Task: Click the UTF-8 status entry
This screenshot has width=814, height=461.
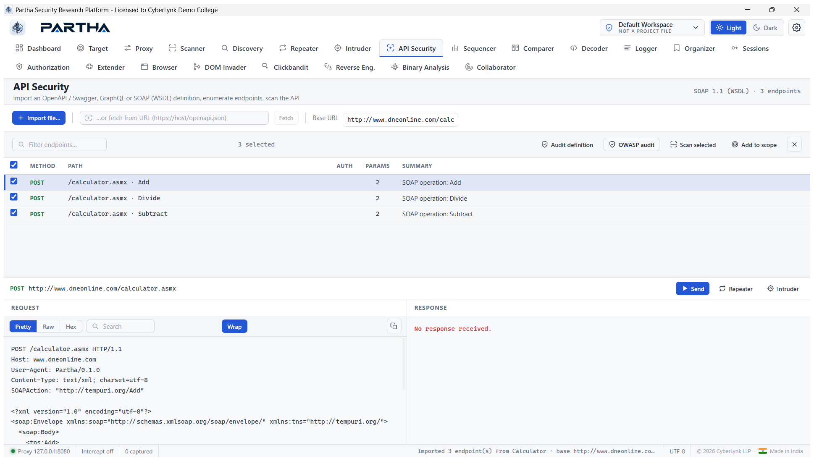Action: point(677,451)
